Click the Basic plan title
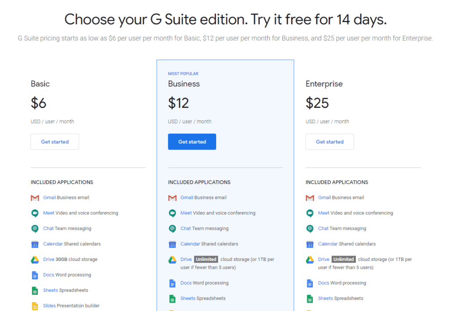The image size is (450, 311). [40, 84]
